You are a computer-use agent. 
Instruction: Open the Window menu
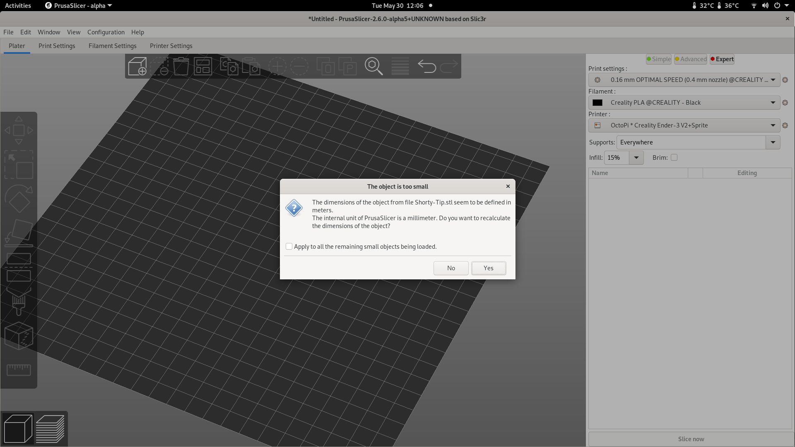(x=49, y=32)
